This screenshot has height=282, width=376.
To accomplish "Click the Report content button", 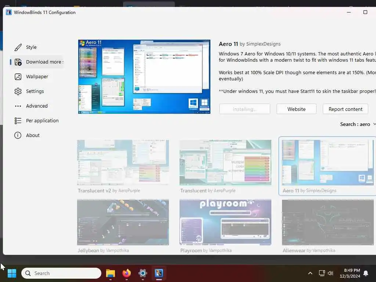I will [x=345, y=109].
